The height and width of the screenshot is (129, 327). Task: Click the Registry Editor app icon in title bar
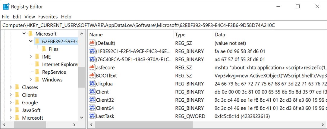[6, 7]
